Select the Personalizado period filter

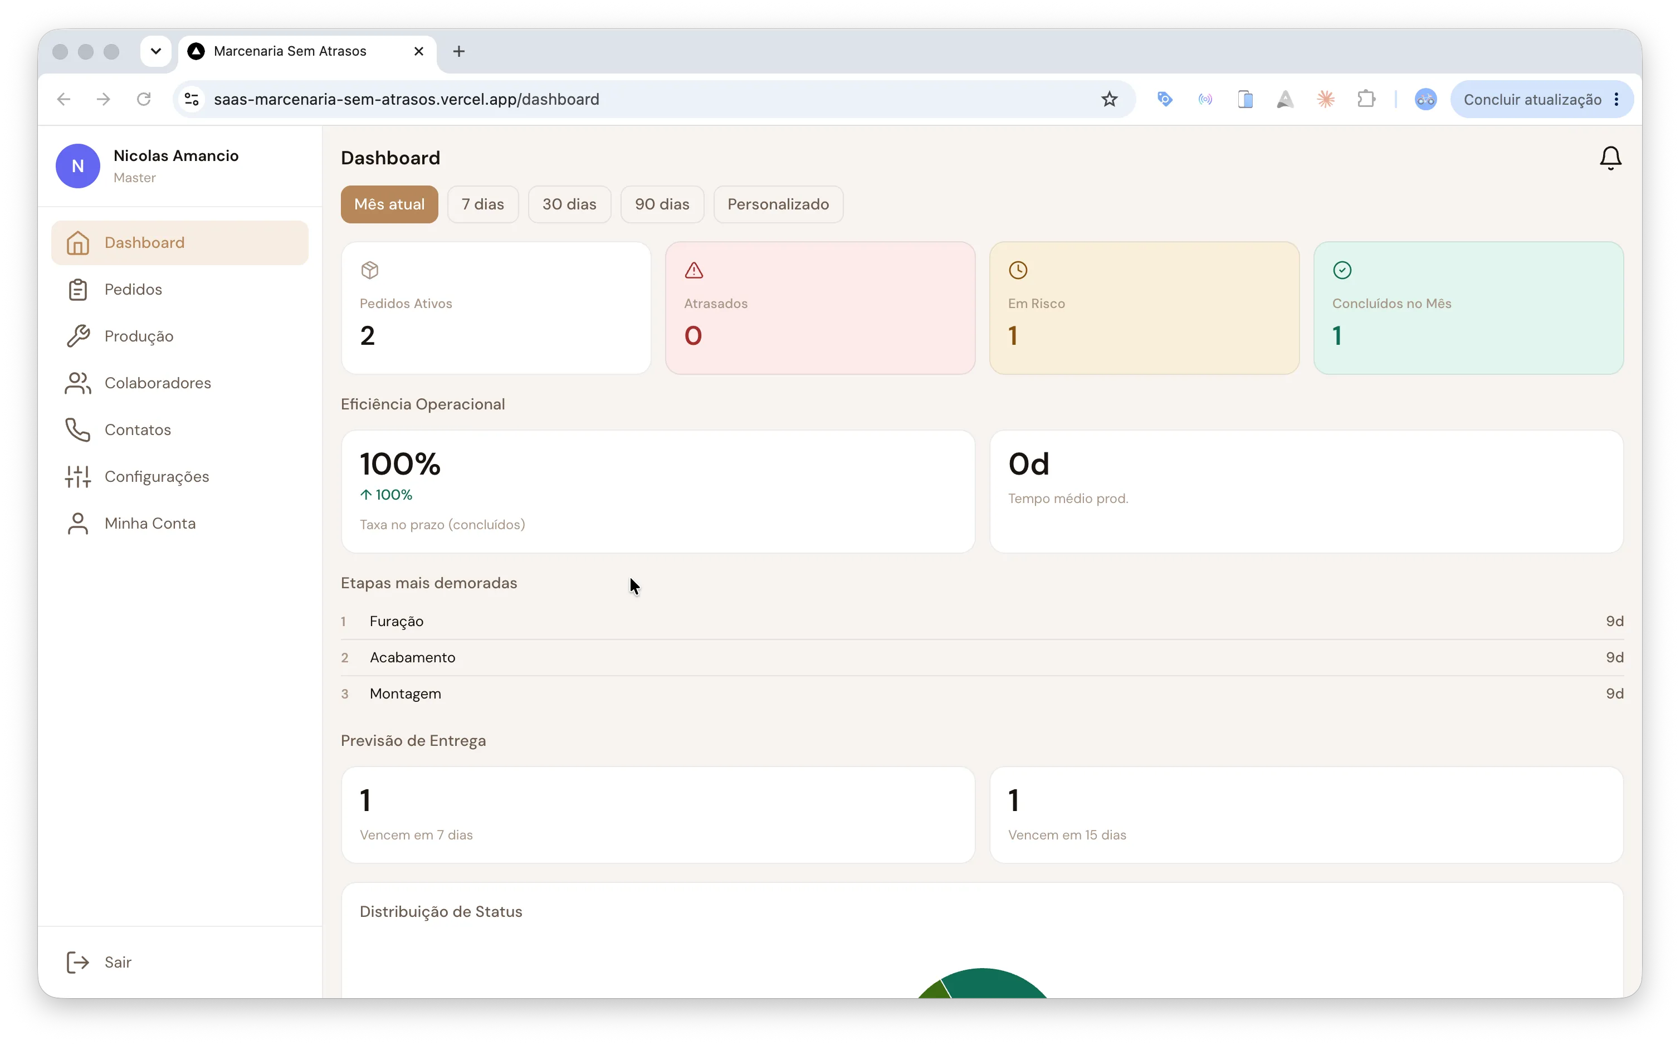click(778, 204)
